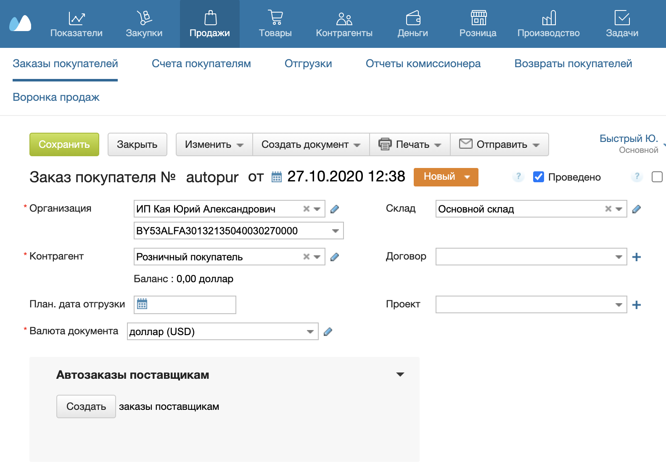Switch to Отгрузки tab
Viewport: 666px width, 472px height.
pyautogui.click(x=308, y=63)
